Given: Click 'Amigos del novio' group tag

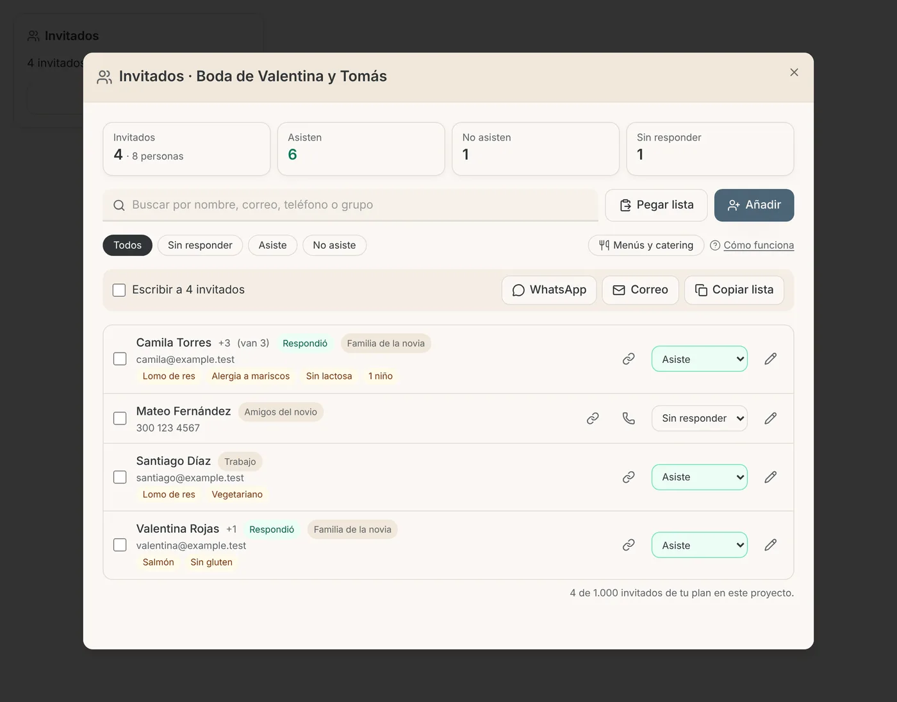Looking at the screenshot, I should click(281, 412).
